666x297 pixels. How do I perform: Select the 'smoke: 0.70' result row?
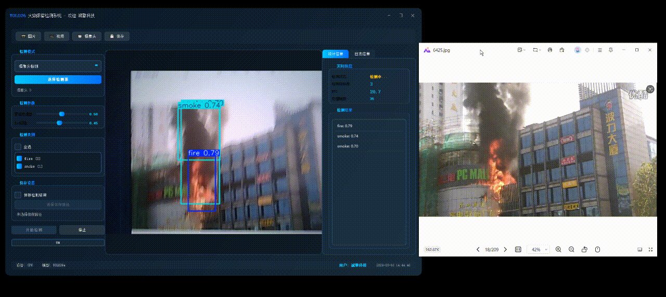[369, 146]
